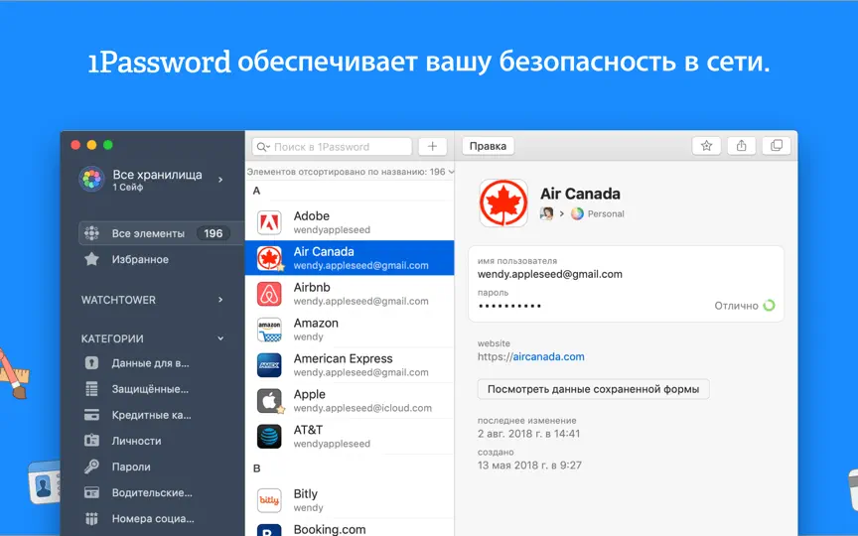This screenshot has width=858, height=536.
Task: Click the Airbnb logo icon
Action: click(x=269, y=294)
